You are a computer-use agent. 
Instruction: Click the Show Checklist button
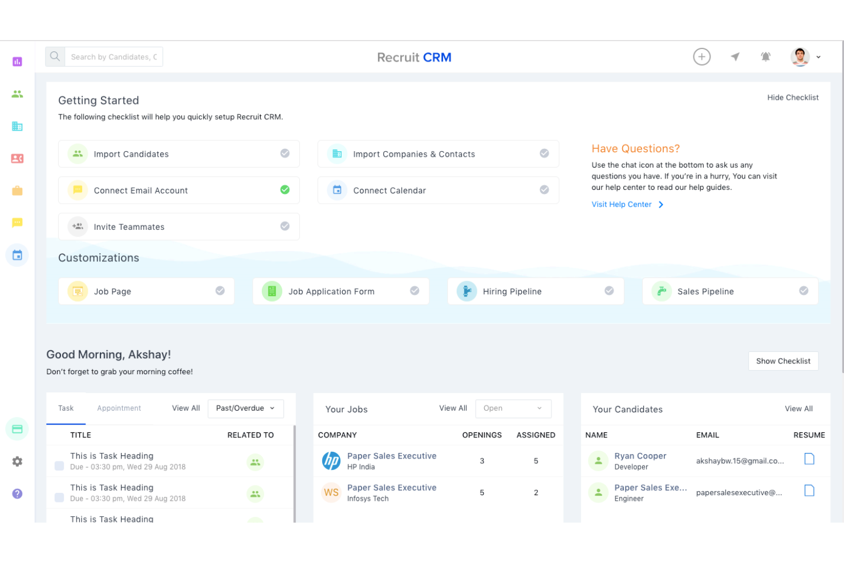click(x=782, y=361)
